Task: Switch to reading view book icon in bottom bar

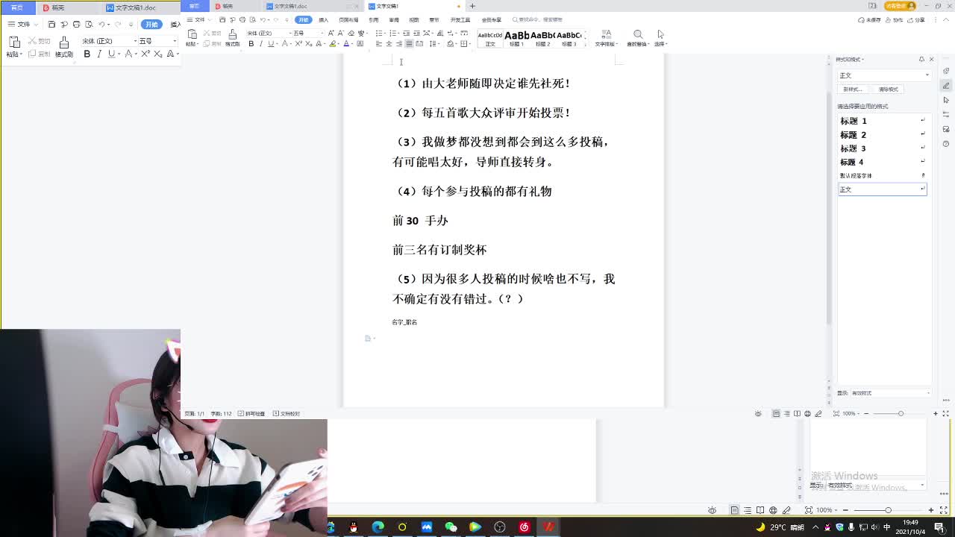Action: click(760, 510)
